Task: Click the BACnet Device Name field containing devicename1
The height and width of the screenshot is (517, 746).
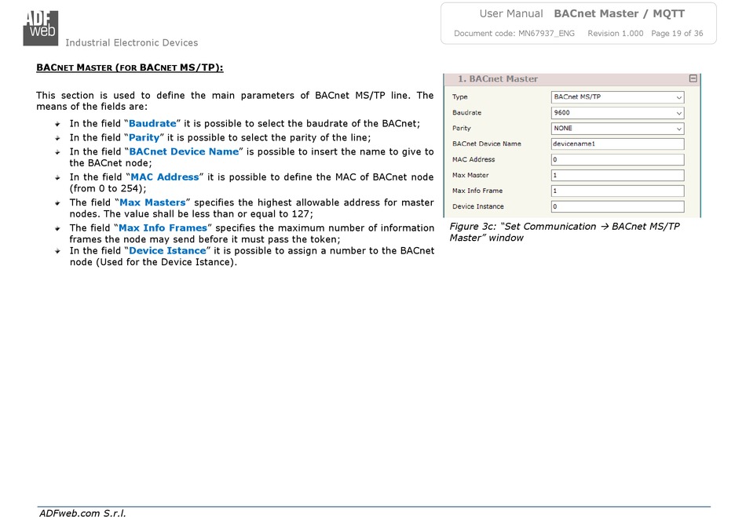Action: pyautogui.click(x=617, y=144)
